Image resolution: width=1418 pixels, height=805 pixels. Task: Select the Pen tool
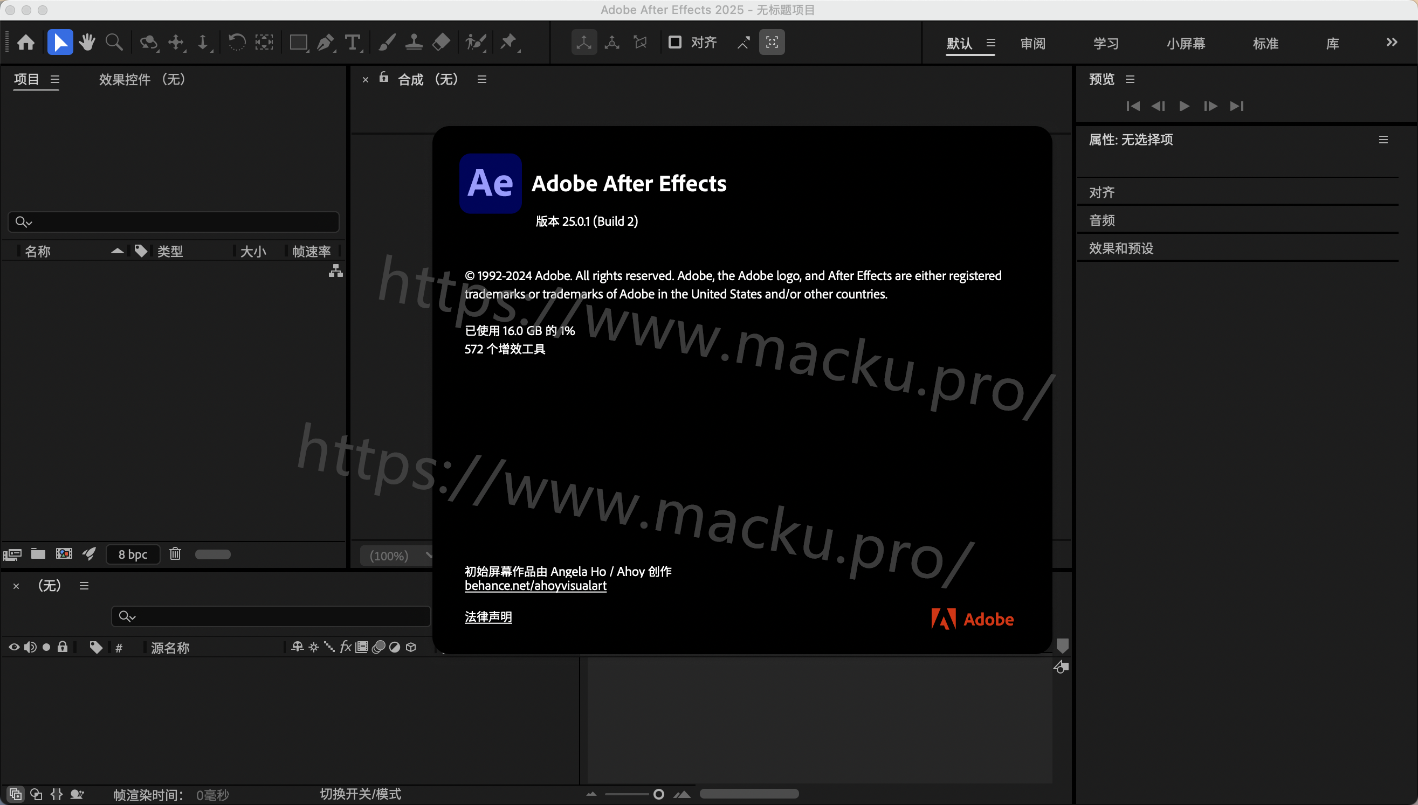(x=326, y=43)
